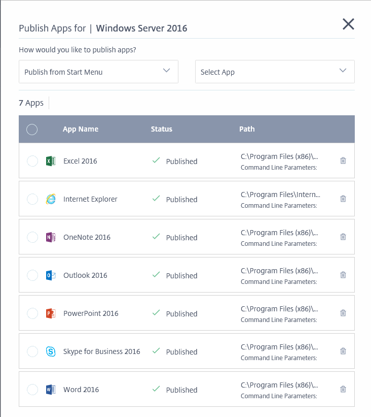Open the Publish from Start Menu dropdown
Screen dimensions: 371x417
tap(98, 72)
